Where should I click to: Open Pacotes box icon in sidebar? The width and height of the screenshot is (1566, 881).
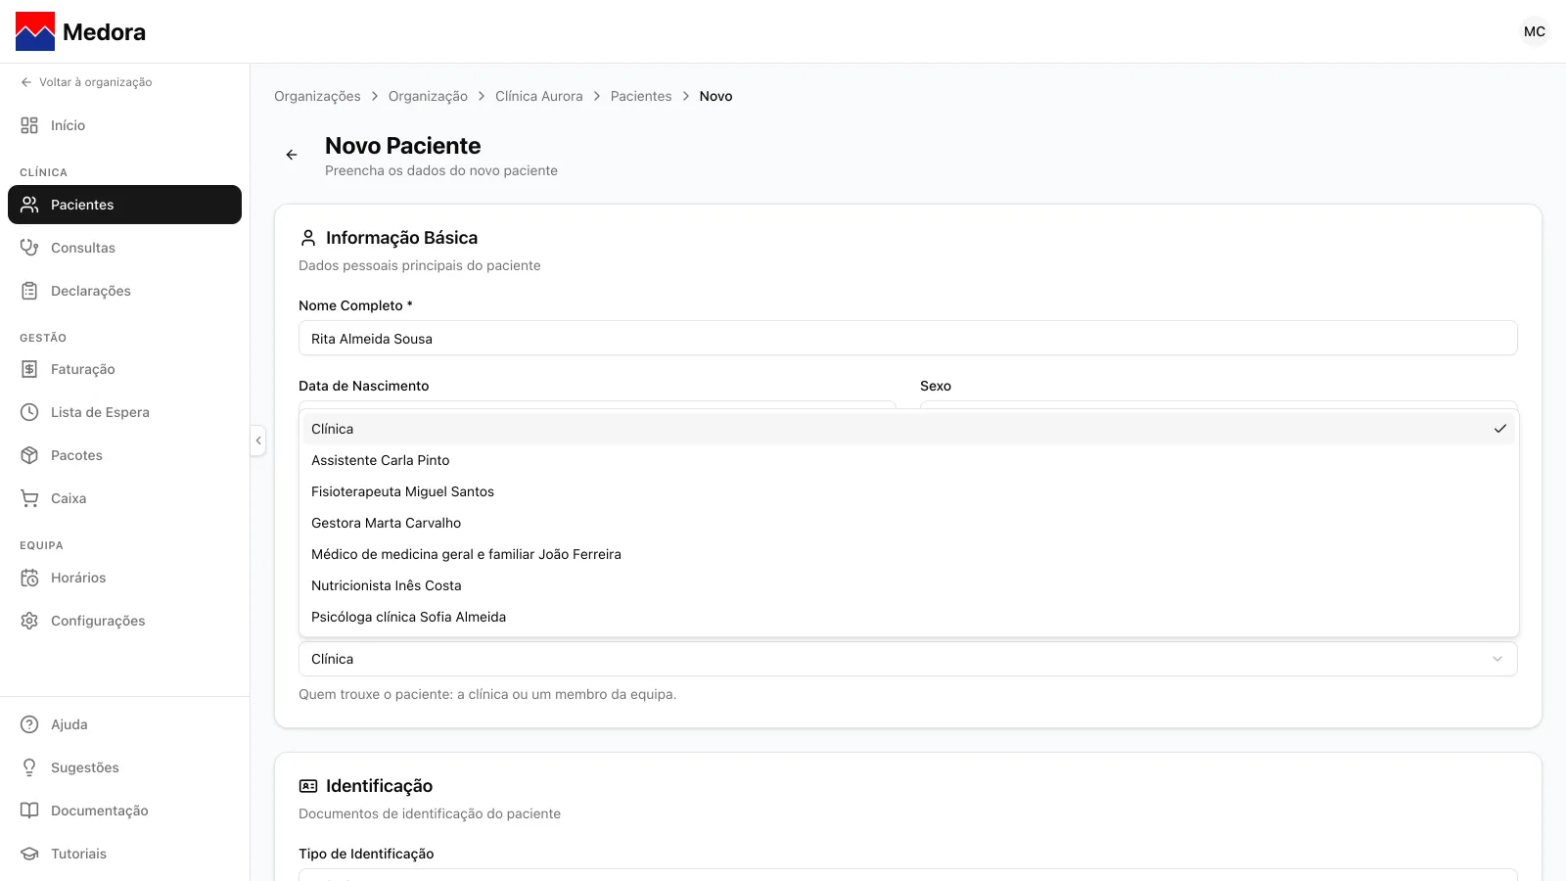(29, 455)
